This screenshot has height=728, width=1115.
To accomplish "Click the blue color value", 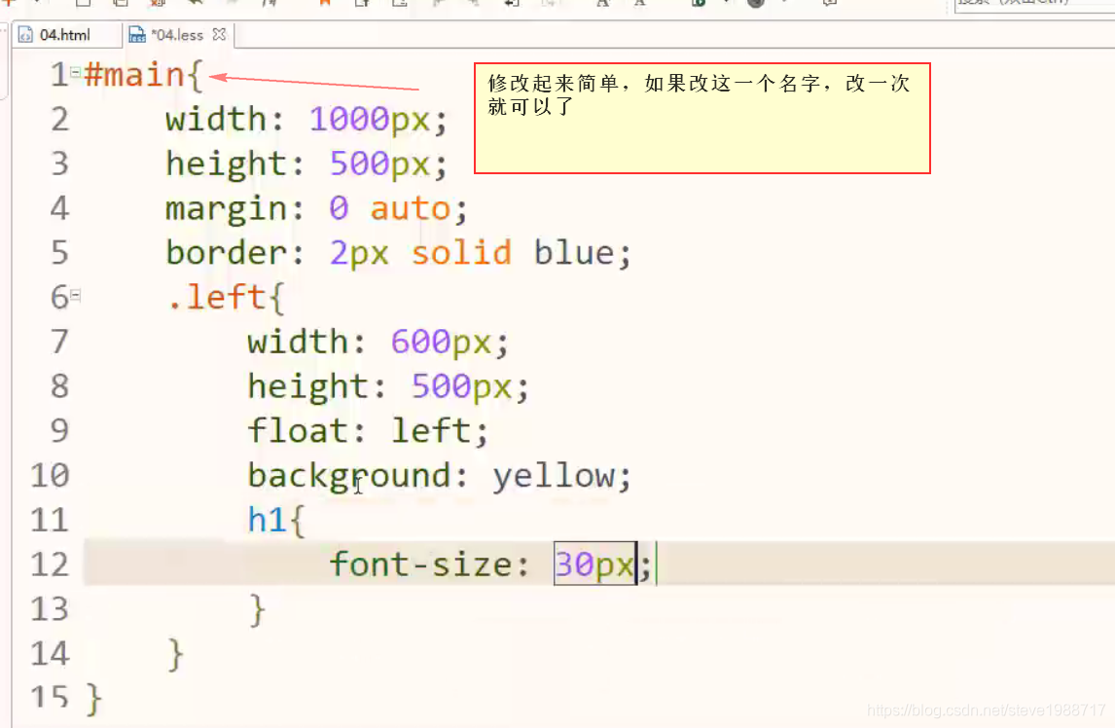I will coord(574,253).
